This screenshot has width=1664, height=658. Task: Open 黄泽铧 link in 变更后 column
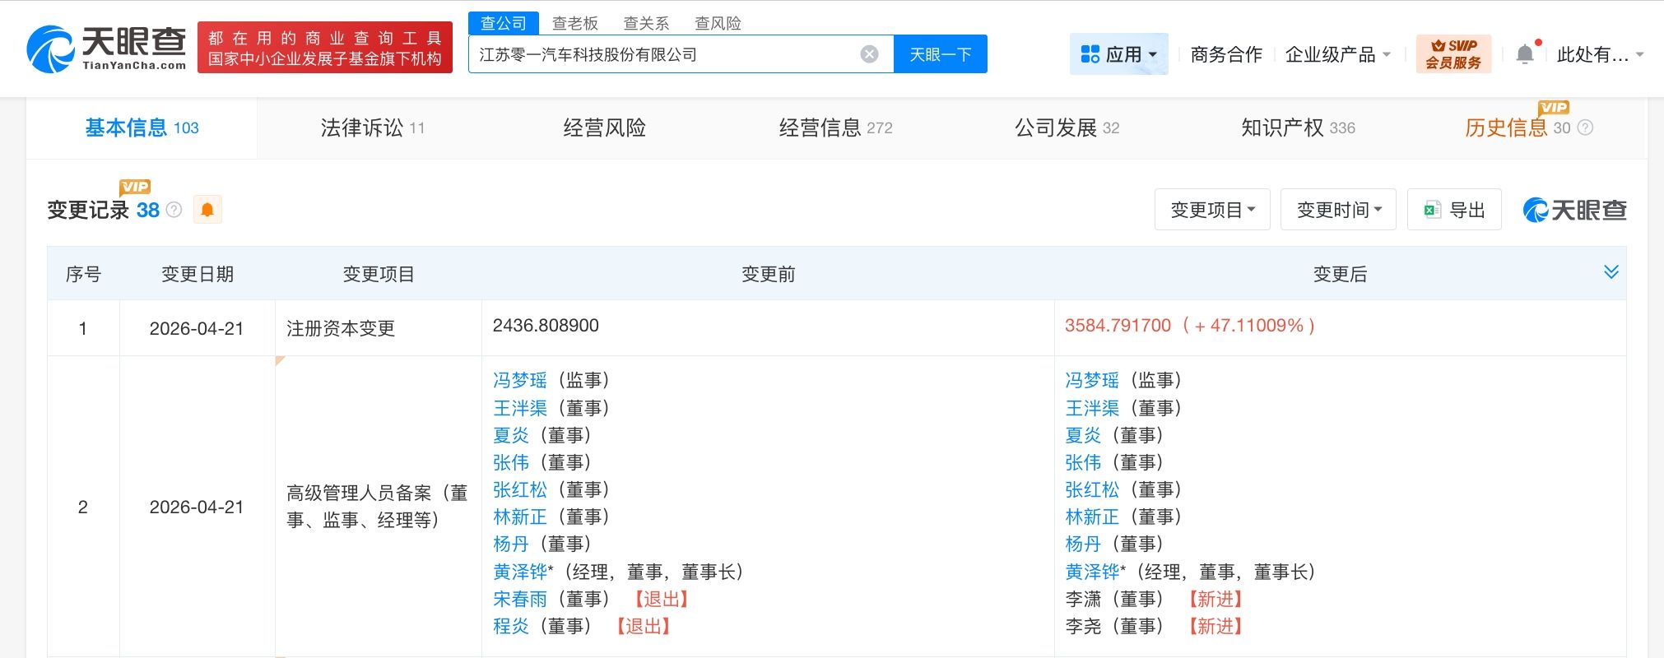[x=1091, y=572]
